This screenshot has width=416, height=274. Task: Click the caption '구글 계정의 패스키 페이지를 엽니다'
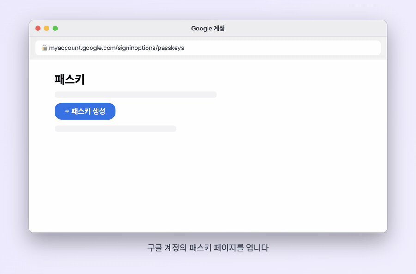pos(208,248)
